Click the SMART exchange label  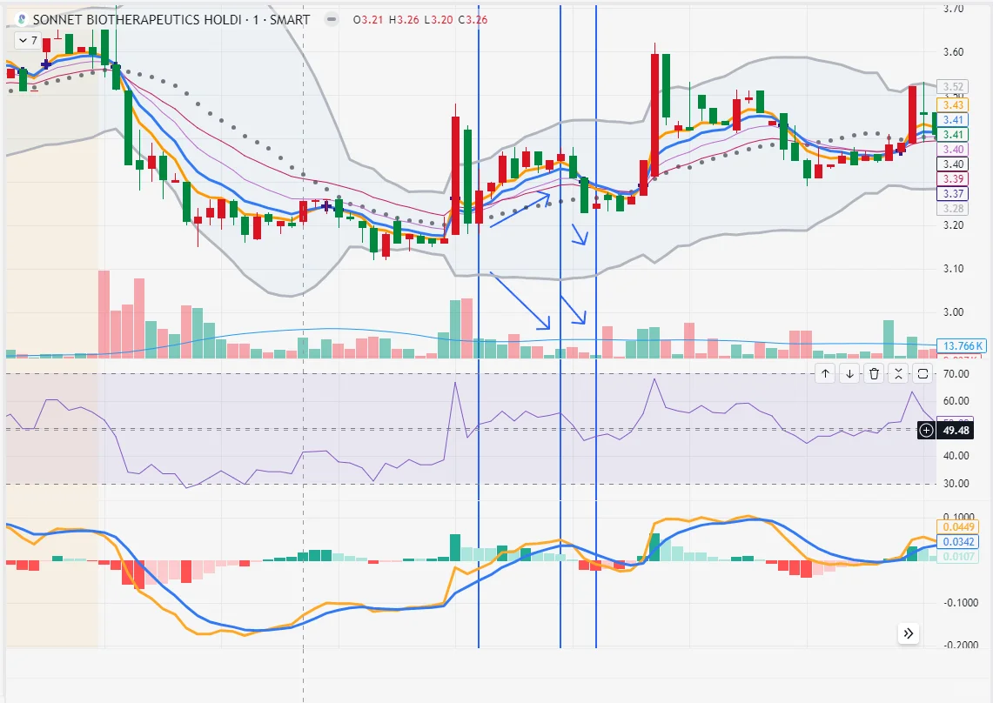(x=290, y=20)
